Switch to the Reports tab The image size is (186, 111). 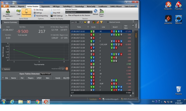[x=21, y=6]
